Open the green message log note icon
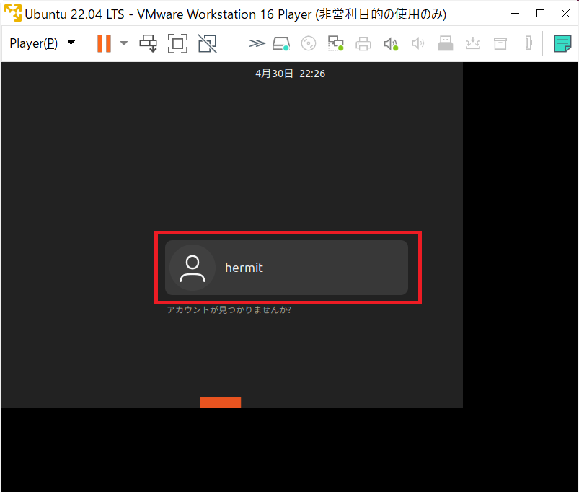 [562, 43]
